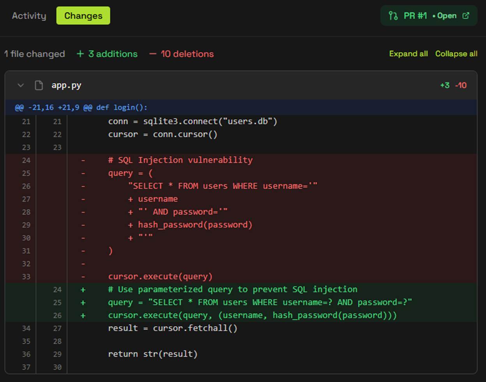This screenshot has height=382, width=486.
Task: Click added line 'cursor.execute(query, (username...'
Action: pos(241,315)
